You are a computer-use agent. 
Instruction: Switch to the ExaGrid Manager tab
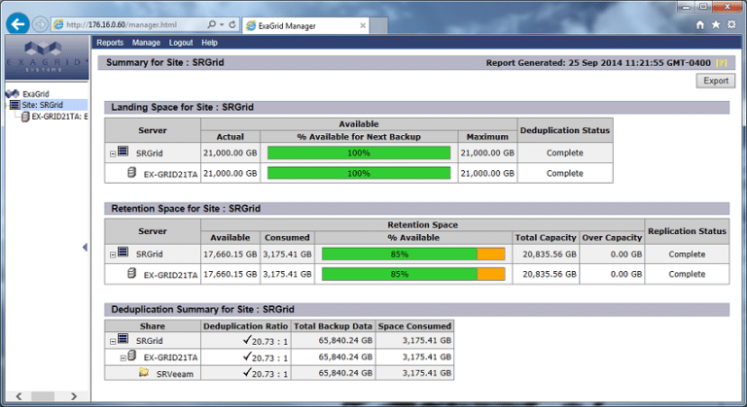click(x=305, y=25)
